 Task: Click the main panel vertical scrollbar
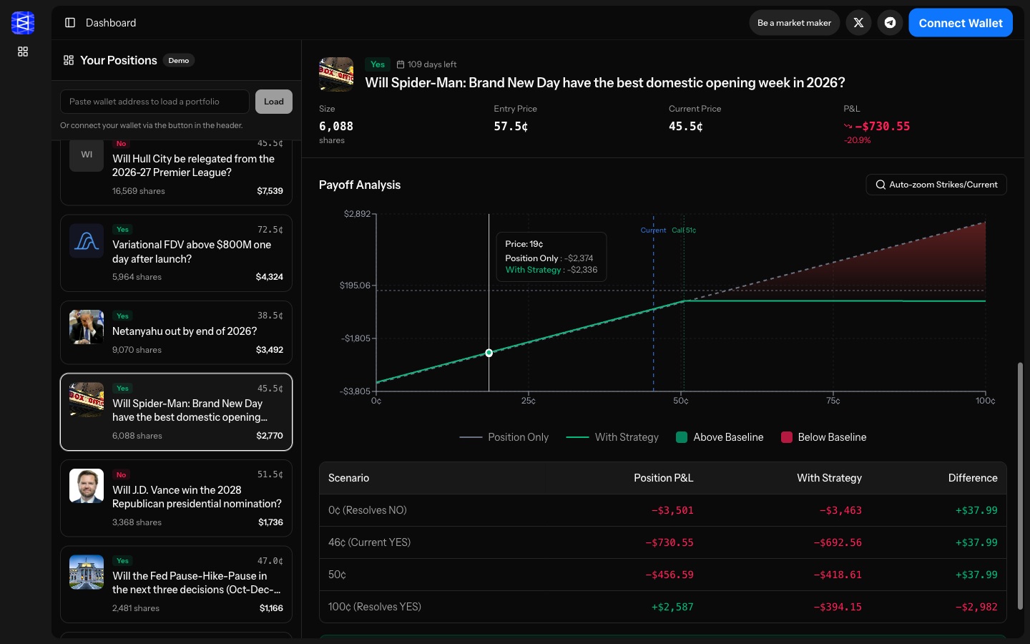coord(1021,487)
